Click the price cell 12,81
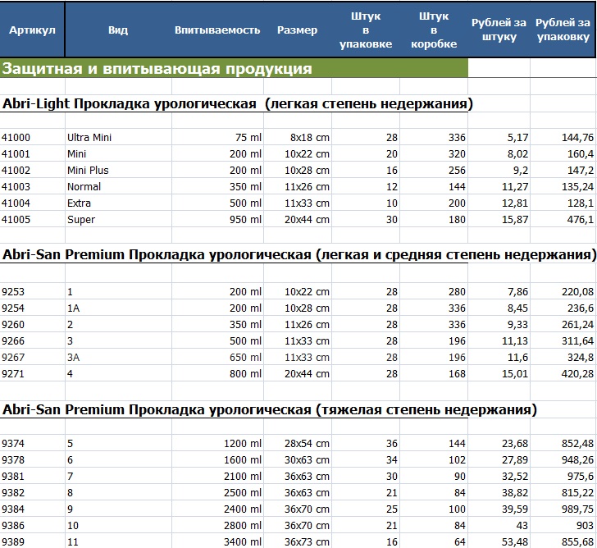This screenshot has height=548, width=597. click(499, 203)
